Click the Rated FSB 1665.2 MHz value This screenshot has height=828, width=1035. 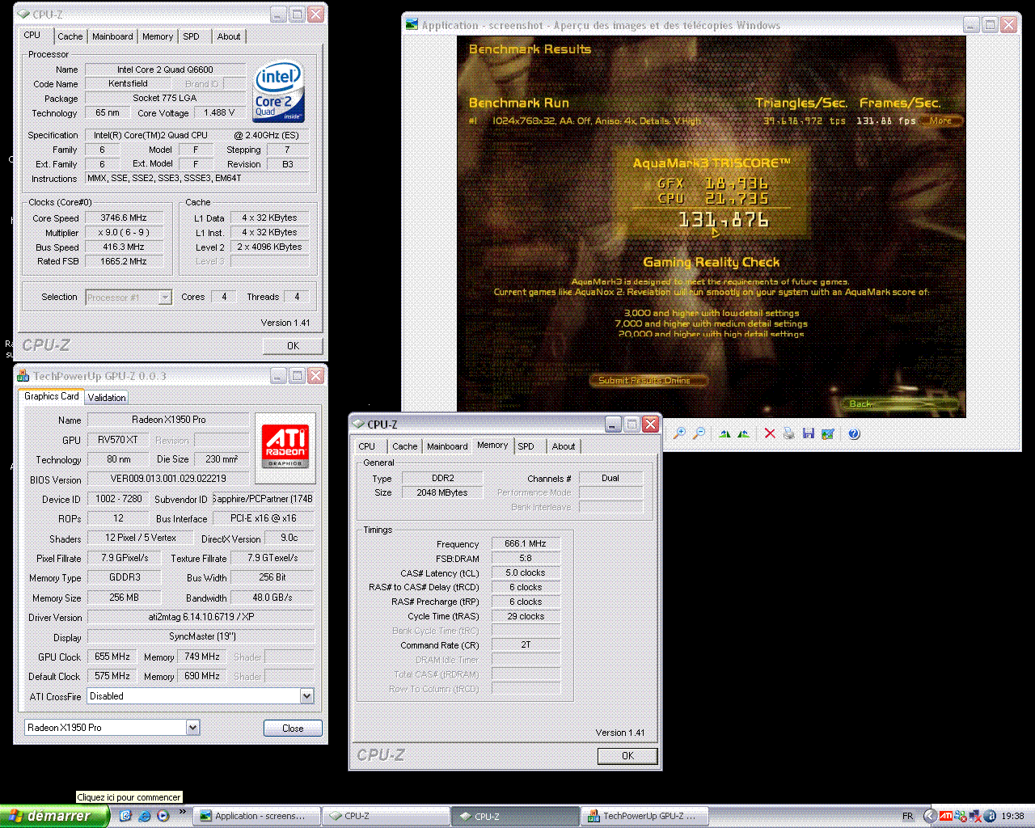(x=125, y=261)
